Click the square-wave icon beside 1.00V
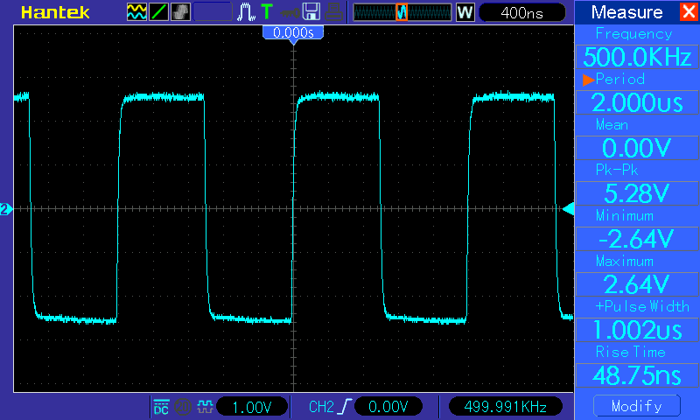700x420 pixels. coord(205,407)
